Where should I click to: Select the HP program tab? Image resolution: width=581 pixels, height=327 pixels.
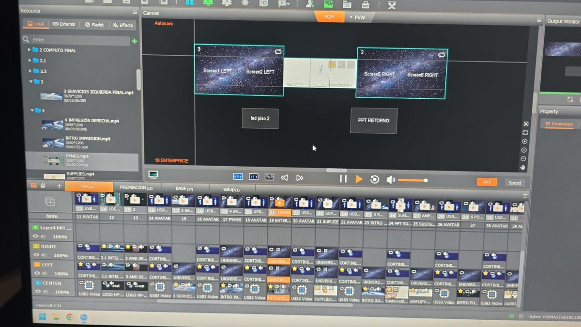tap(89, 187)
